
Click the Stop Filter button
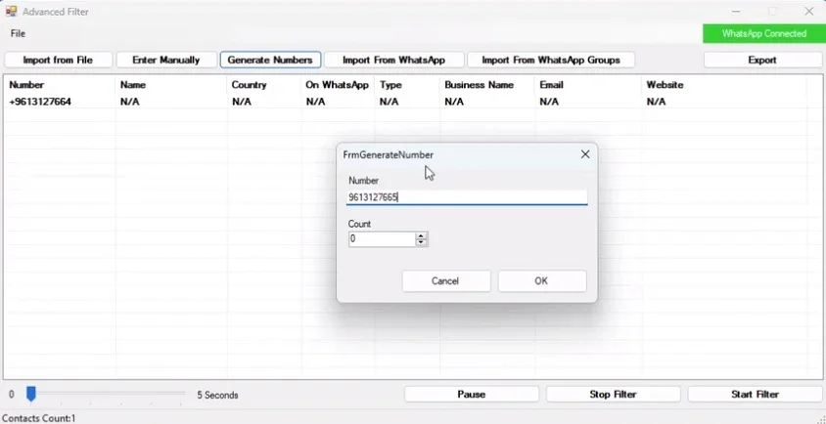[x=614, y=394]
